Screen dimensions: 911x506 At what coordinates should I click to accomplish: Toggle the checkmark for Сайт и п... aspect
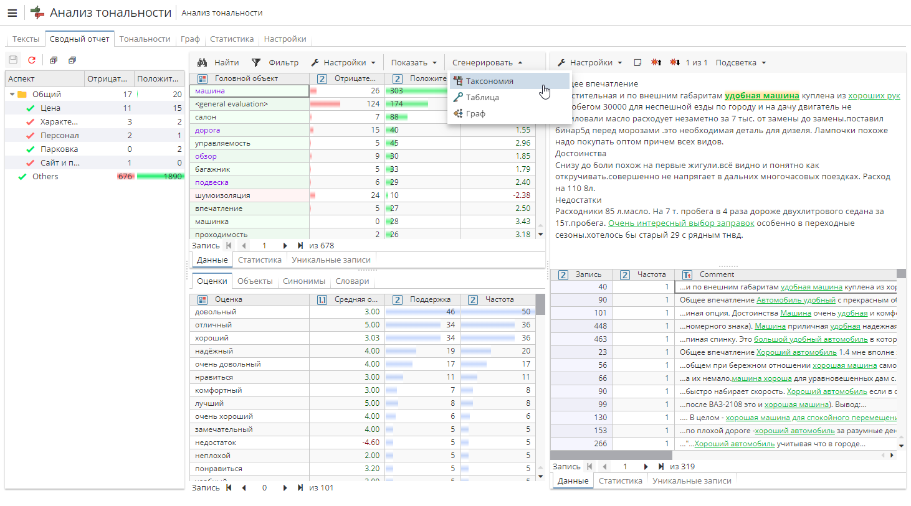pyautogui.click(x=30, y=163)
